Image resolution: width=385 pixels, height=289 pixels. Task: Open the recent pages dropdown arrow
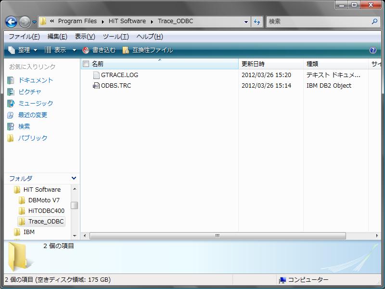tap(34, 22)
